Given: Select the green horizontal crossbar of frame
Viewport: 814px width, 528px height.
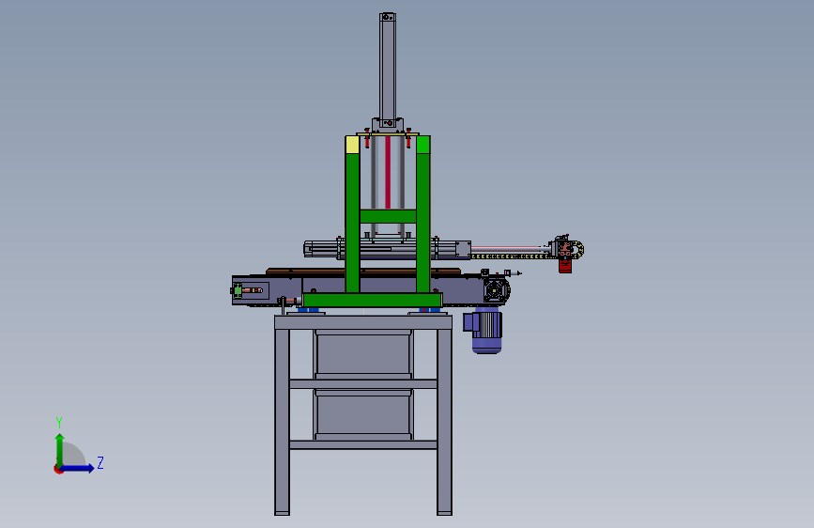Looking at the screenshot, I should pos(388,216).
